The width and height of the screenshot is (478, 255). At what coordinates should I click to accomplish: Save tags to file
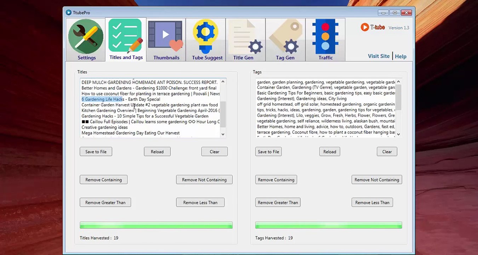pyautogui.click(x=269, y=152)
